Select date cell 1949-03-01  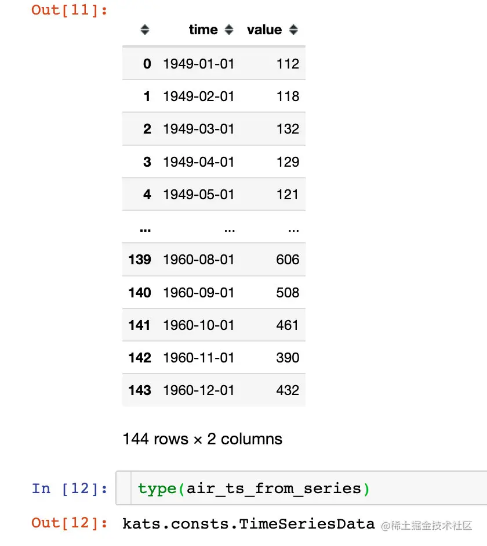[x=199, y=129]
